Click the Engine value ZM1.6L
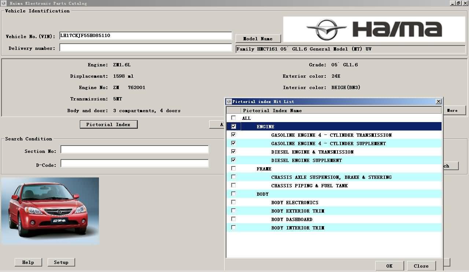 click(122, 65)
